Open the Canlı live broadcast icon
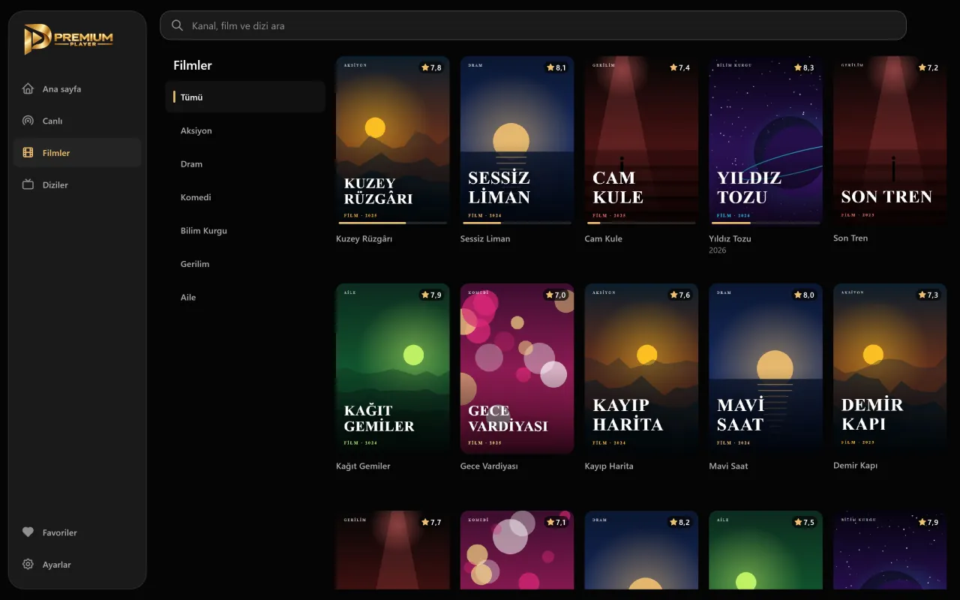 pyautogui.click(x=28, y=121)
